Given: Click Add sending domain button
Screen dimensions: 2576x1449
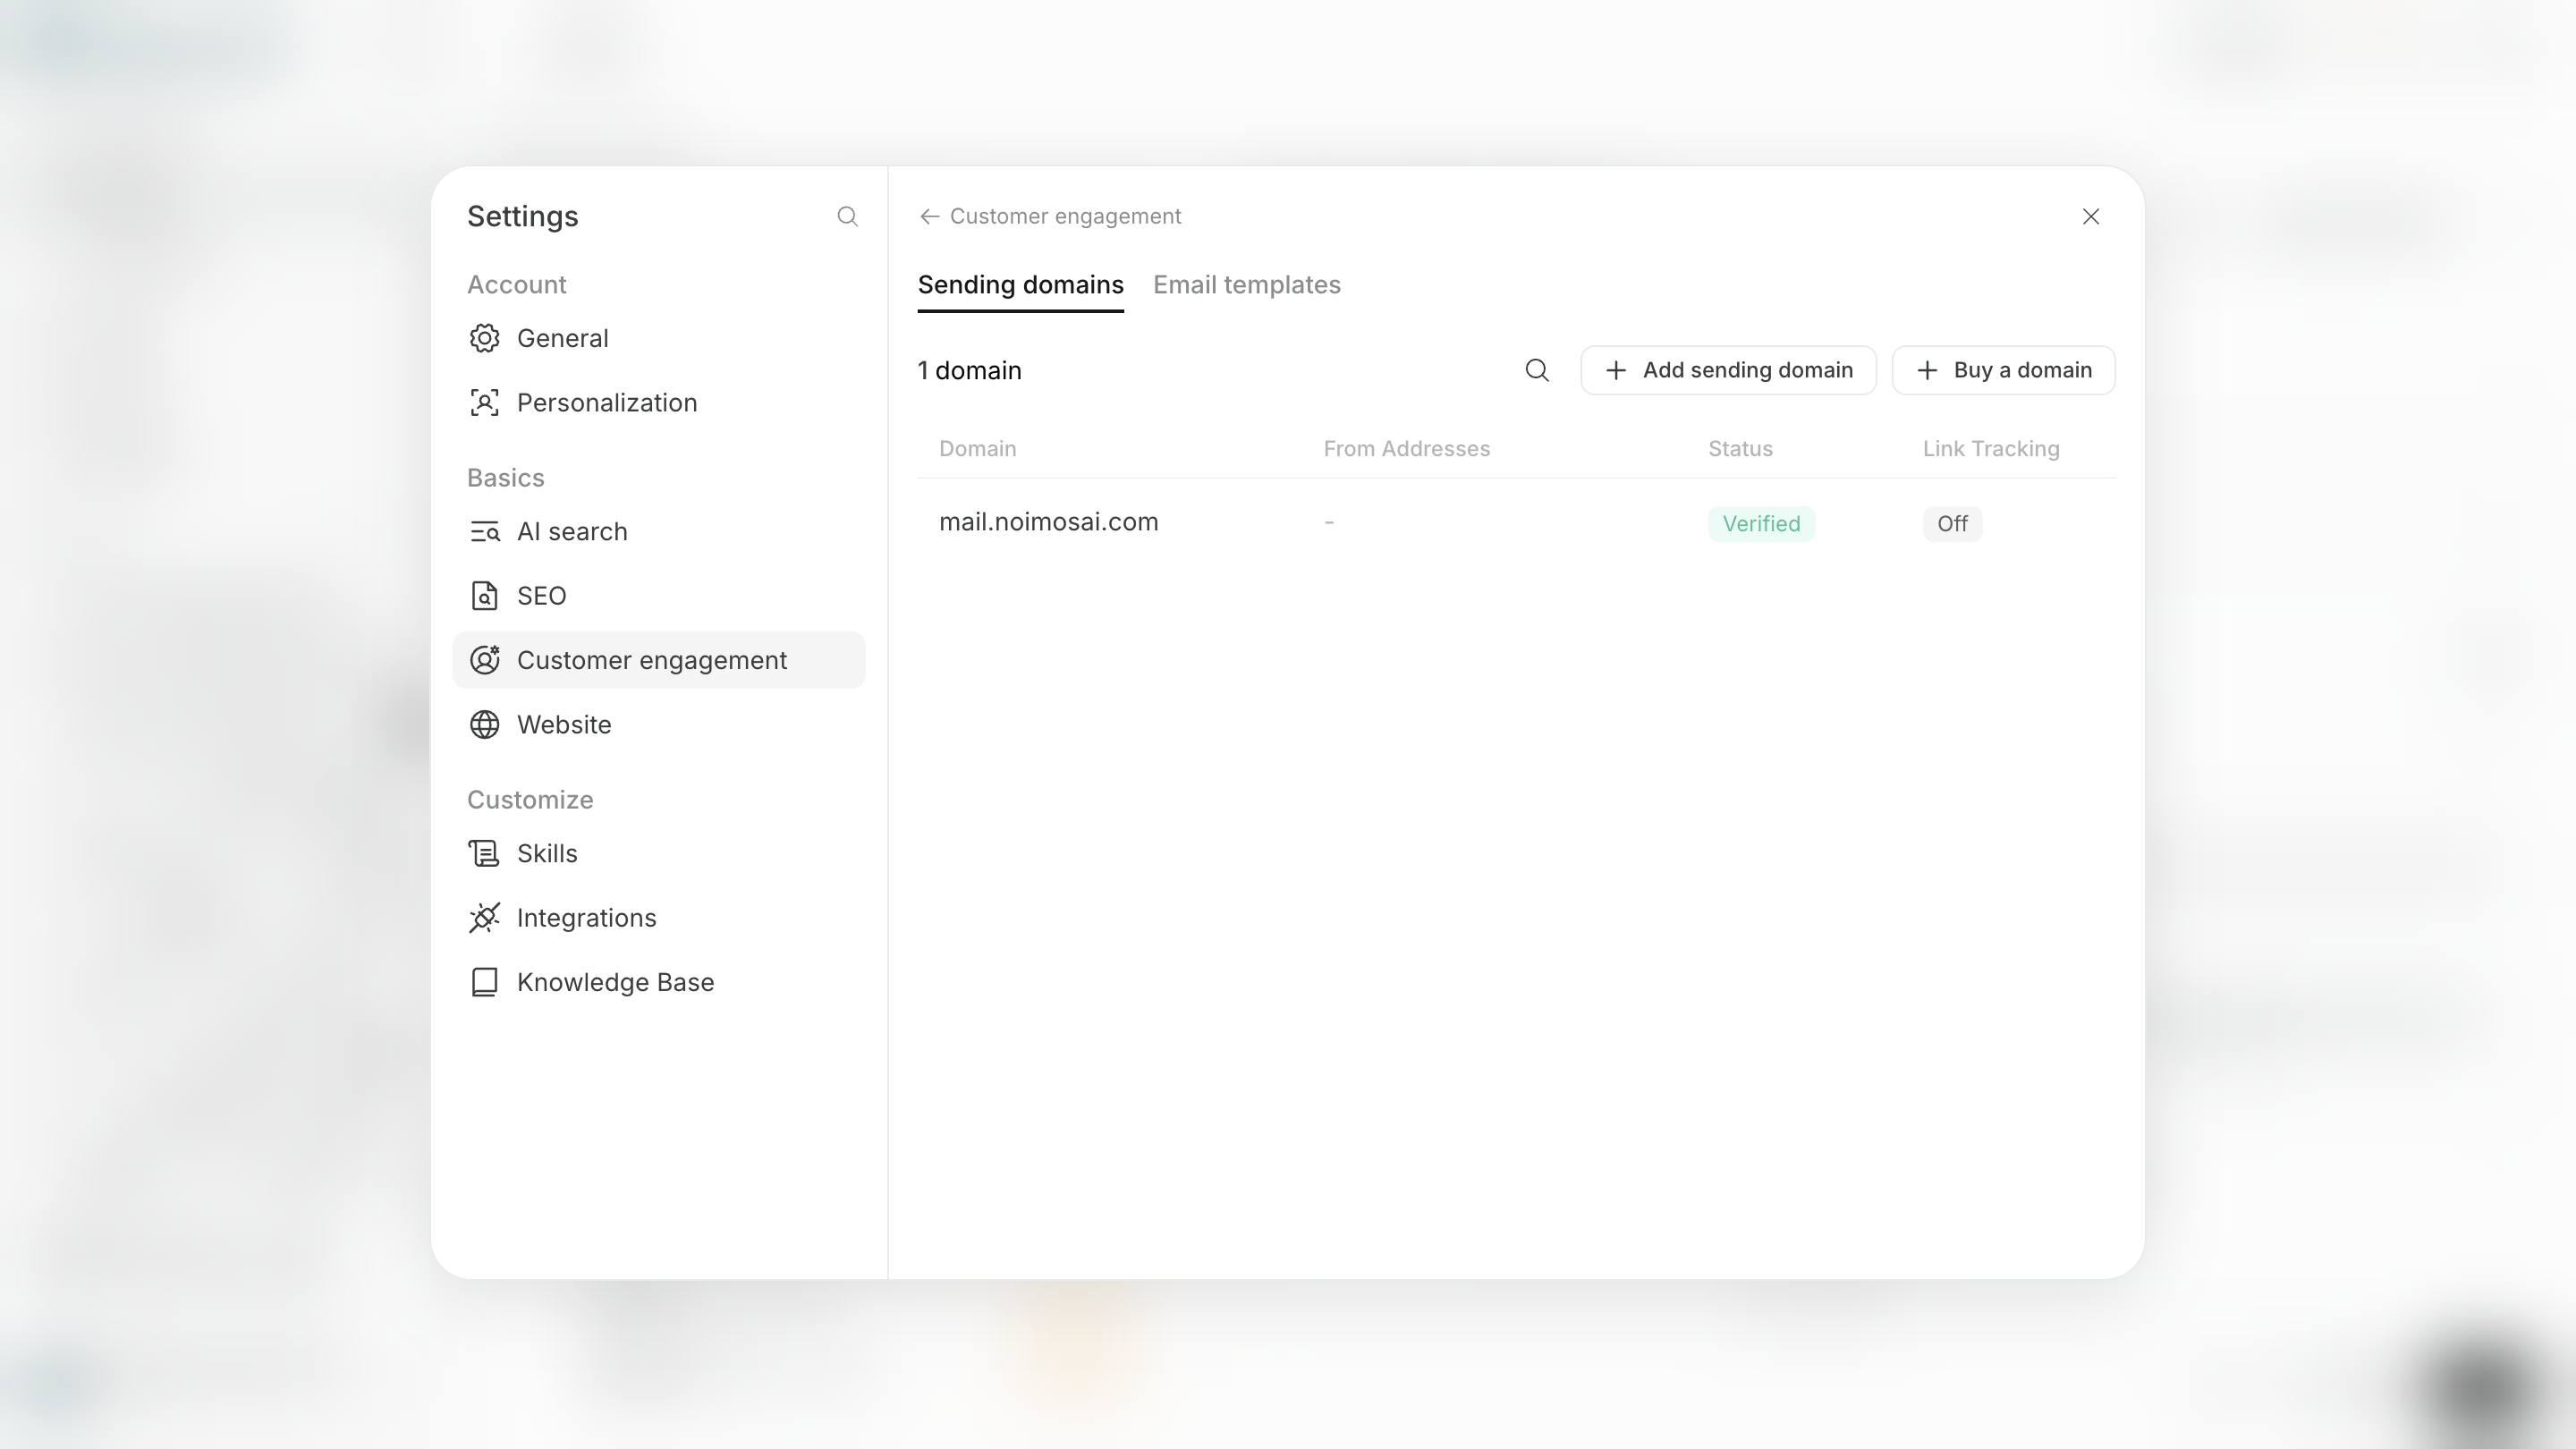Looking at the screenshot, I should click(1729, 371).
